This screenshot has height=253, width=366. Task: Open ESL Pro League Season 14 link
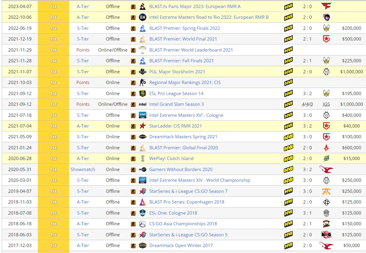click(176, 93)
